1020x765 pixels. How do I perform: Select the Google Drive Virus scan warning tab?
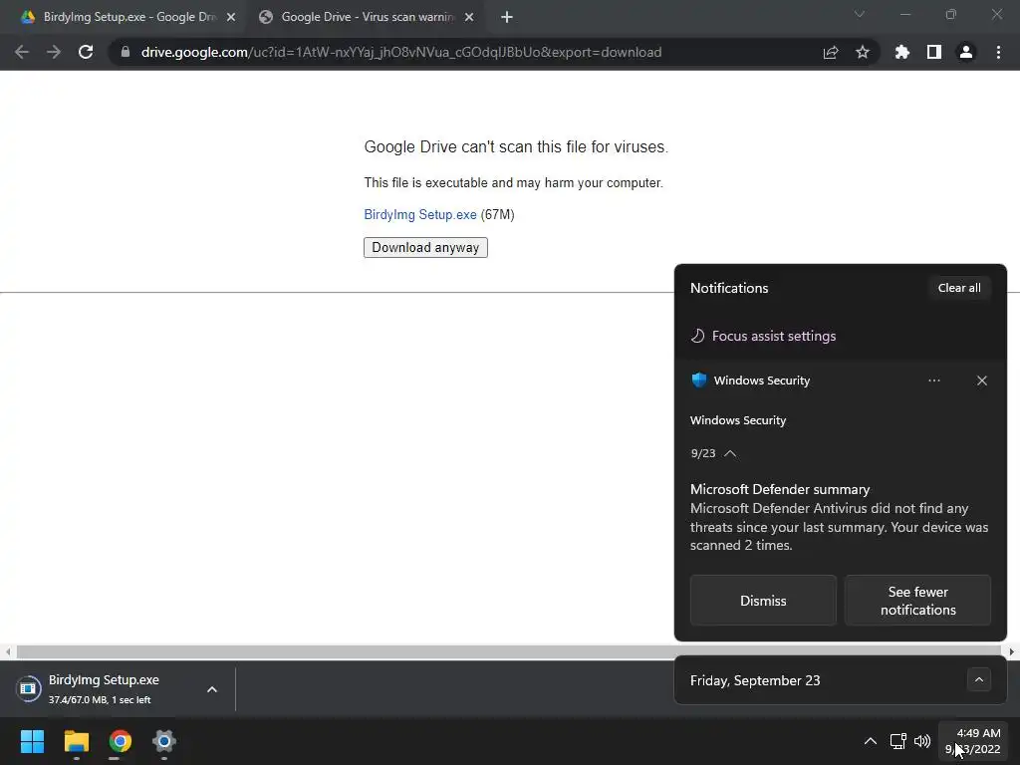click(x=365, y=17)
